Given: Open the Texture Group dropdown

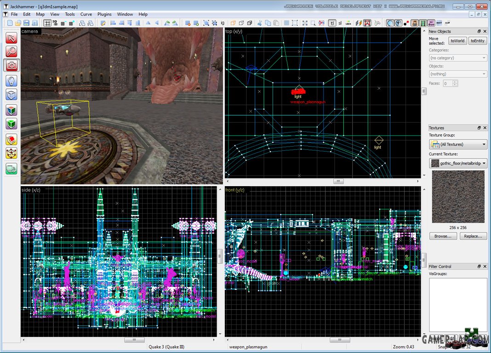Looking at the screenshot, I should point(457,144).
